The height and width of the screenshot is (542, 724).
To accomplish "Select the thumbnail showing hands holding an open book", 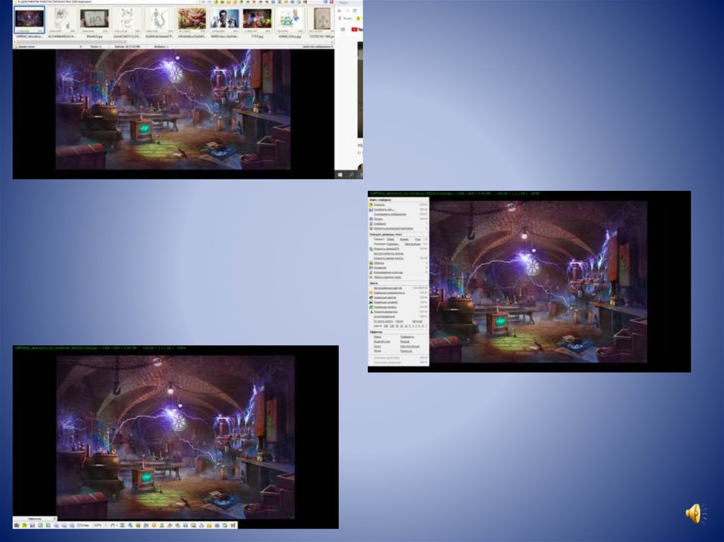I will pos(94,18).
